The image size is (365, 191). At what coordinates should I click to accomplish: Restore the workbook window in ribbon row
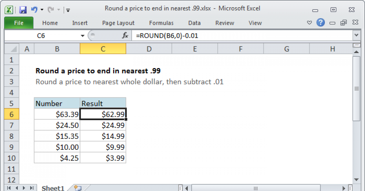(344, 23)
